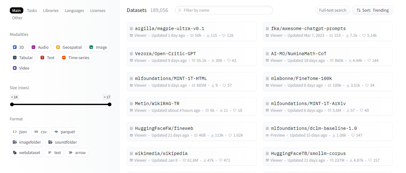406x173 pixels.
Task: Select the Video modality filter
Action: point(21,68)
